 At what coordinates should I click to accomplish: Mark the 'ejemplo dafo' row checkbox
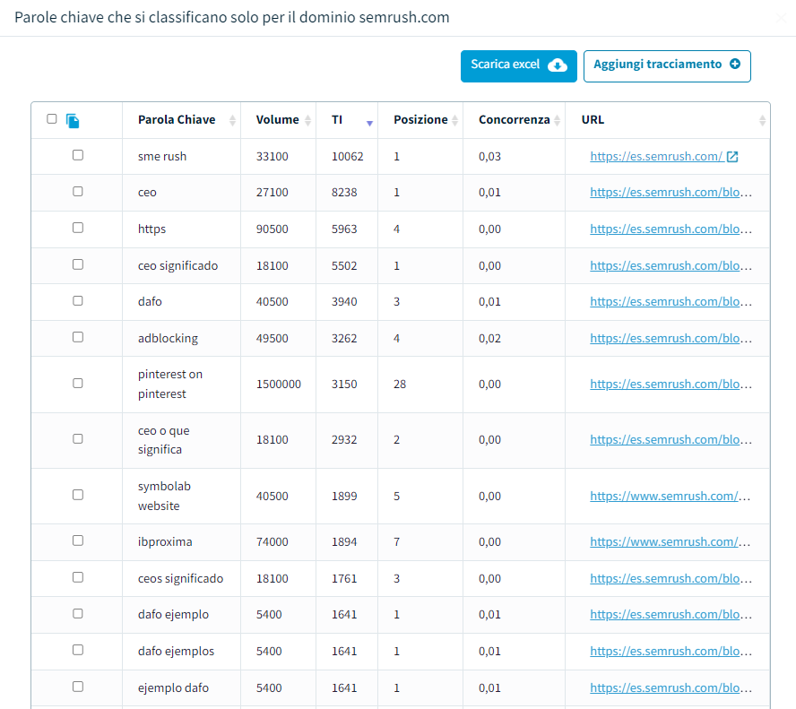pyautogui.click(x=78, y=687)
